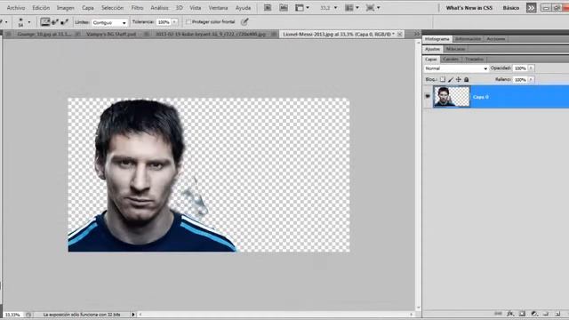Select the Capa 0 layer name

(x=480, y=97)
